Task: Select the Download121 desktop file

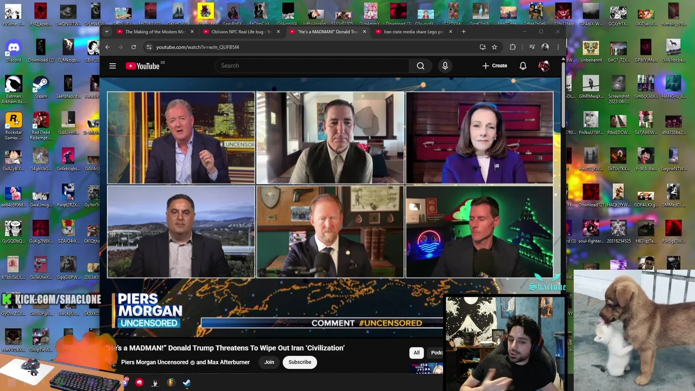Action: [591, 195]
